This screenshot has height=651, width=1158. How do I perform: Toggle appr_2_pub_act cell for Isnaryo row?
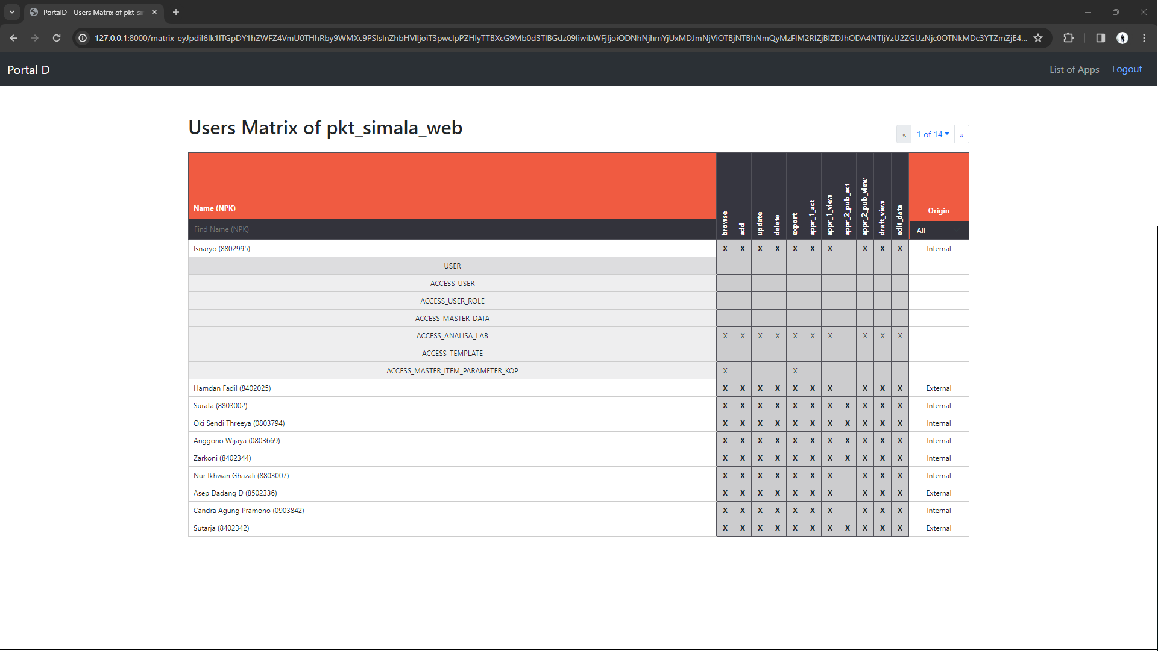click(848, 249)
